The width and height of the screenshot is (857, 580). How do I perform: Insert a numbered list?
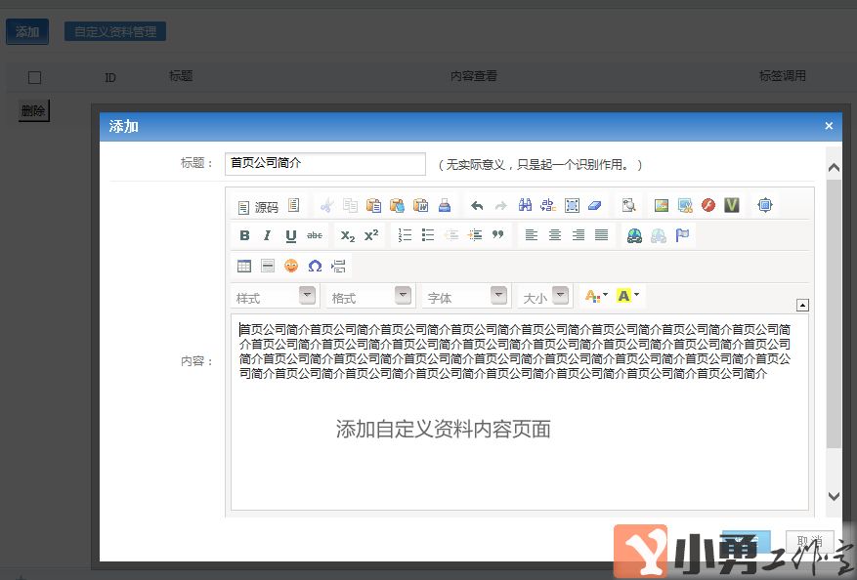405,235
